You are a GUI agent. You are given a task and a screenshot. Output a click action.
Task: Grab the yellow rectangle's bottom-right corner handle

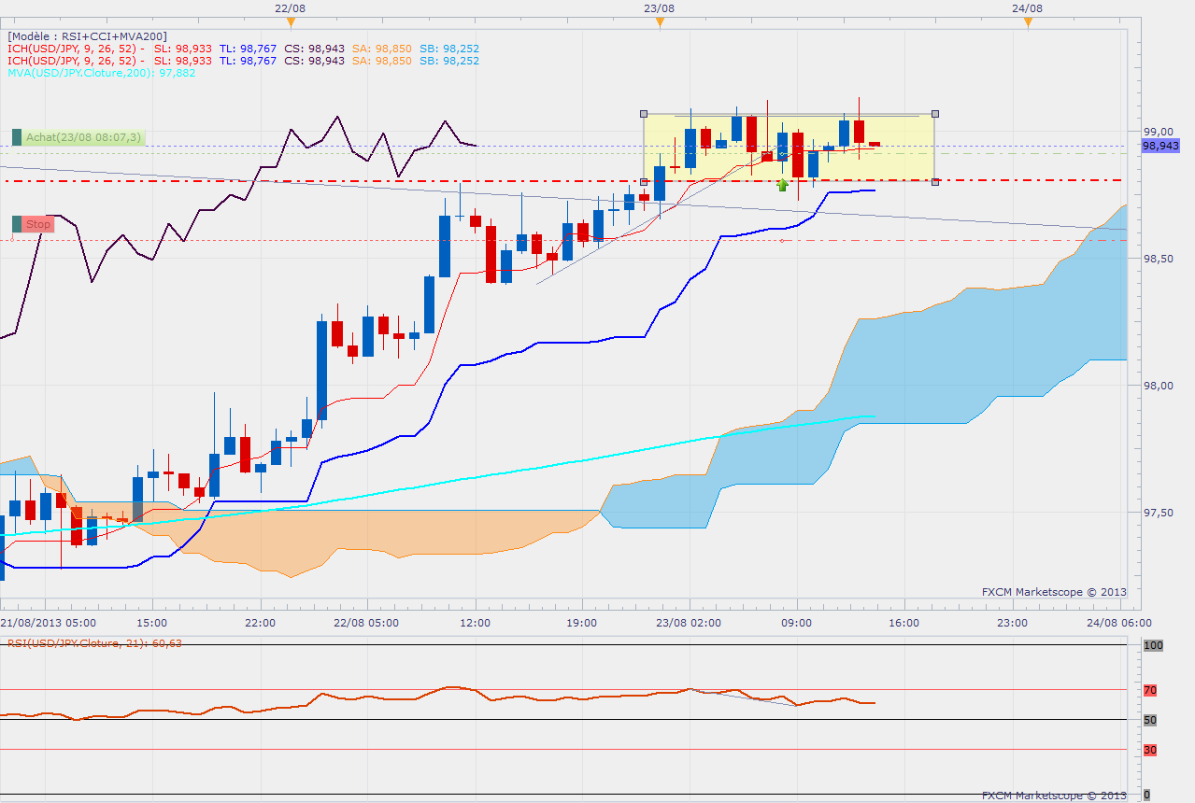pyautogui.click(x=935, y=181)
